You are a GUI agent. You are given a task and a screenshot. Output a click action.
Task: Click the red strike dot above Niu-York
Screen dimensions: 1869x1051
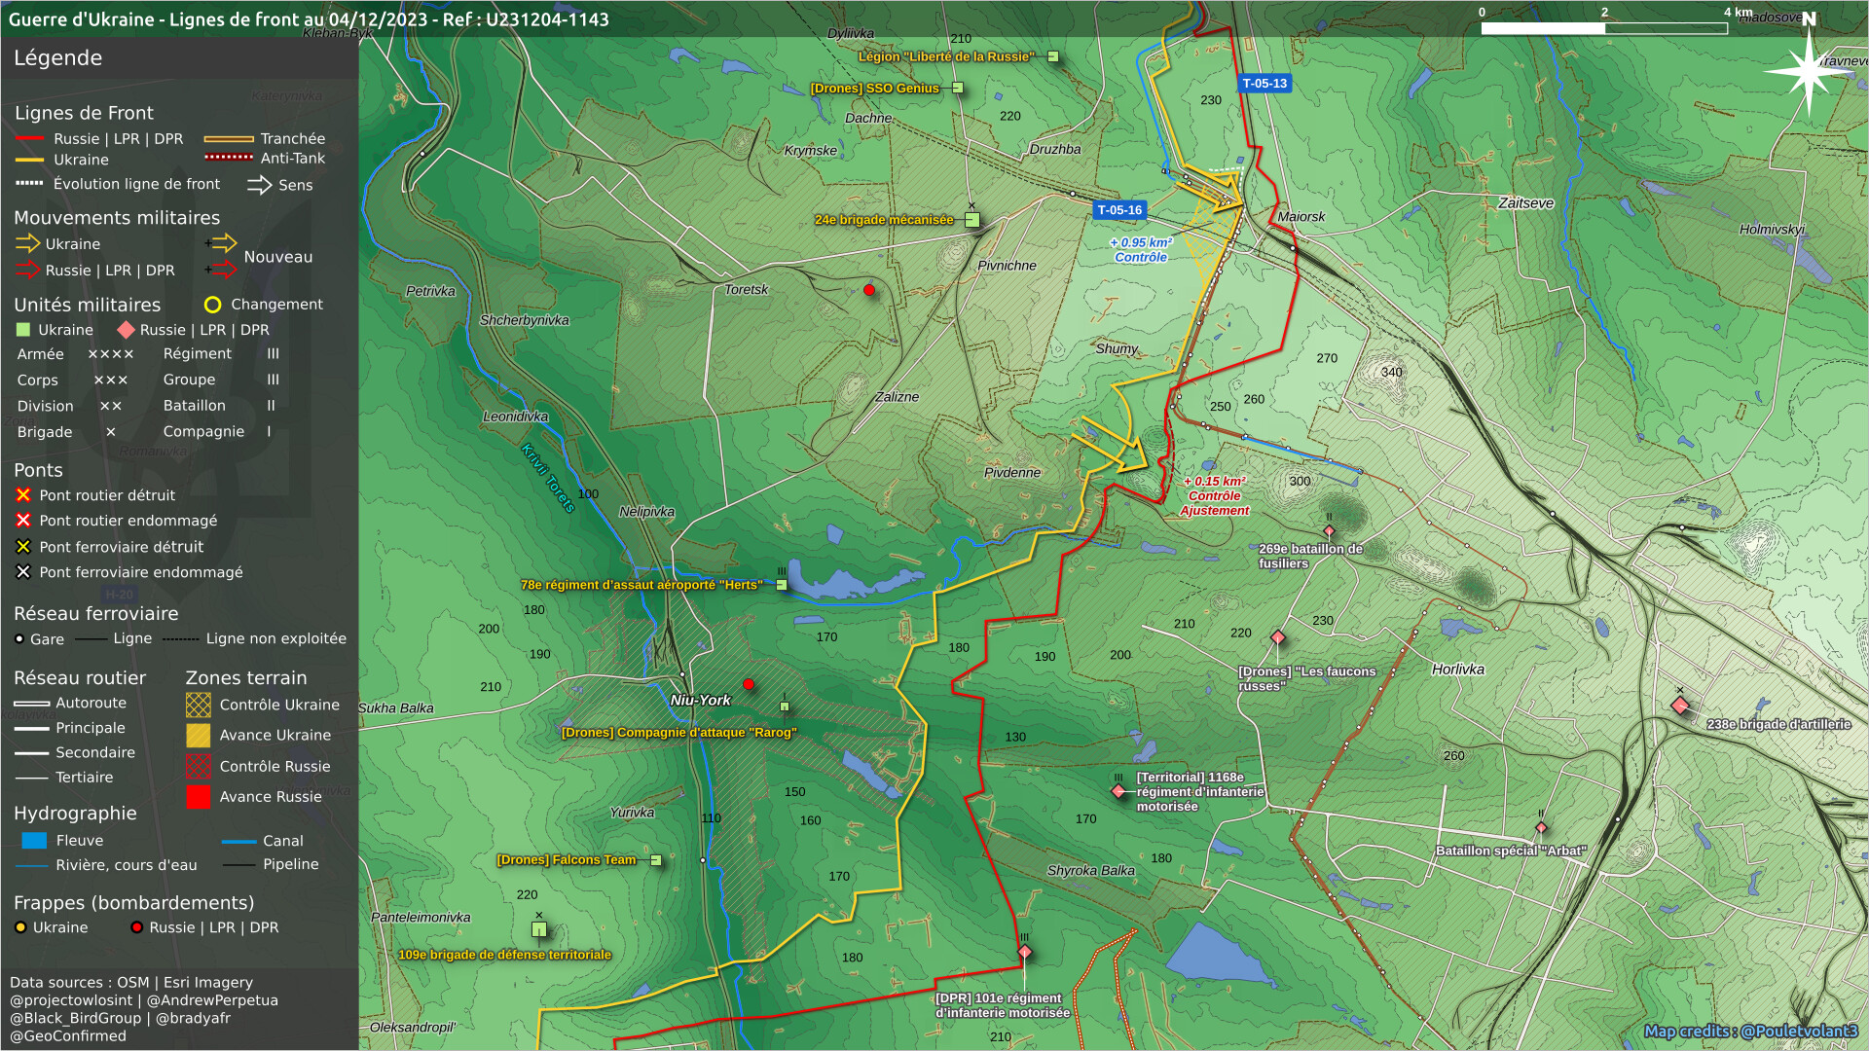coord(749,684)
